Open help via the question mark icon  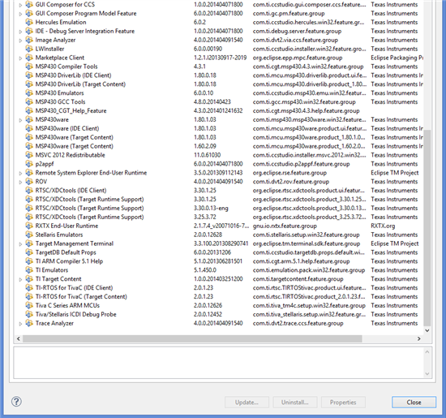(16, 402)
